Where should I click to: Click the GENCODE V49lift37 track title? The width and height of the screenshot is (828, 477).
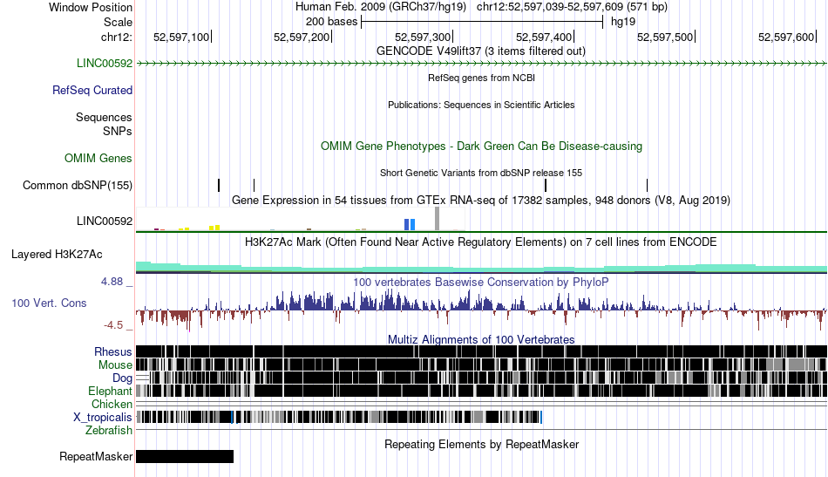point(480,51)
